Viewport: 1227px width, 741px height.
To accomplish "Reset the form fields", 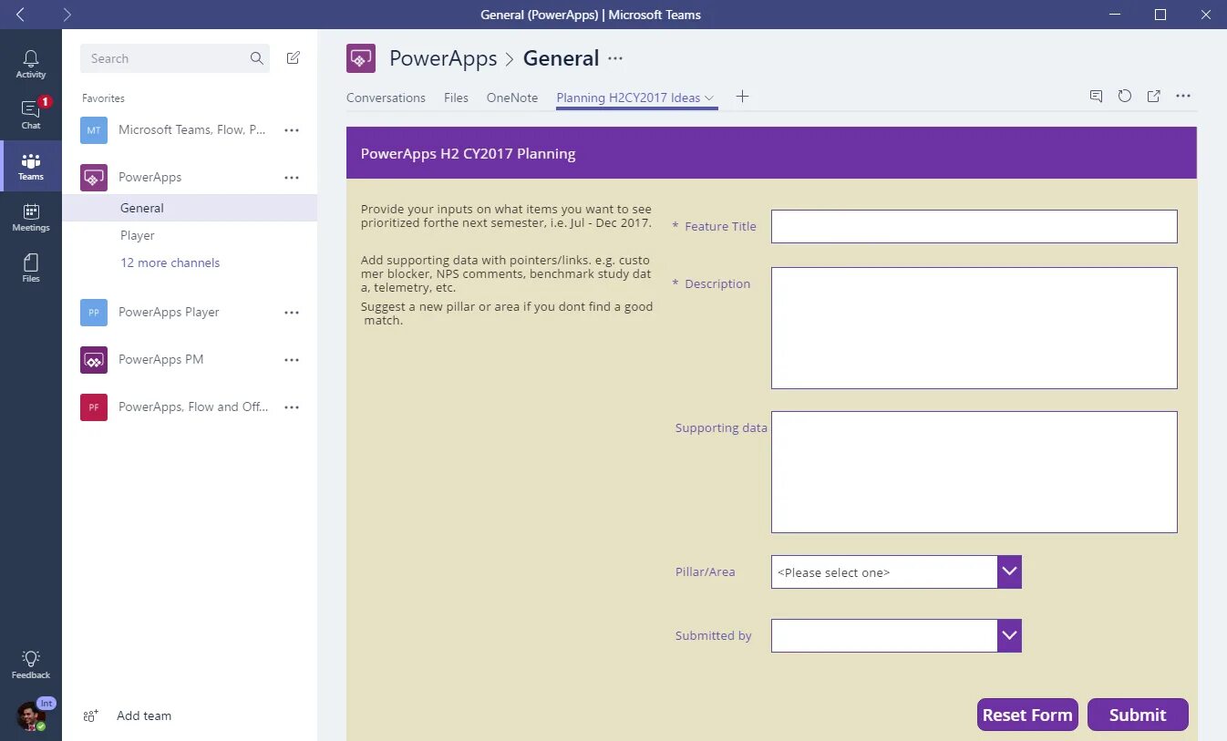I will pyautogui.click(x=1027, y=715).
